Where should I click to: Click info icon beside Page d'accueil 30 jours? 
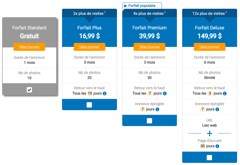[x=217, y=146]
